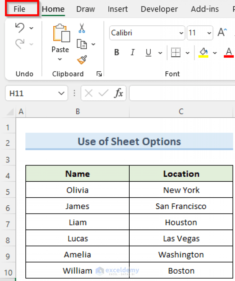Click the Undo icon
The height and width of the screenshot is (281, 235).
click(20, 28)
